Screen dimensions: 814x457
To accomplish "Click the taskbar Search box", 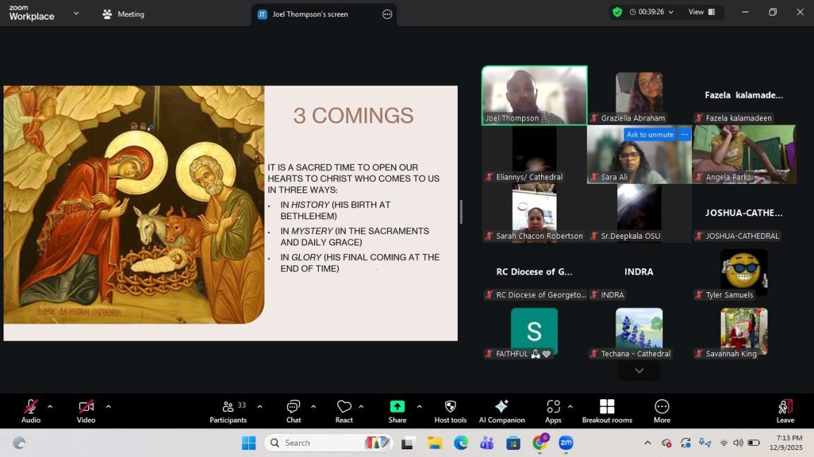I will [x=329, y=443].
